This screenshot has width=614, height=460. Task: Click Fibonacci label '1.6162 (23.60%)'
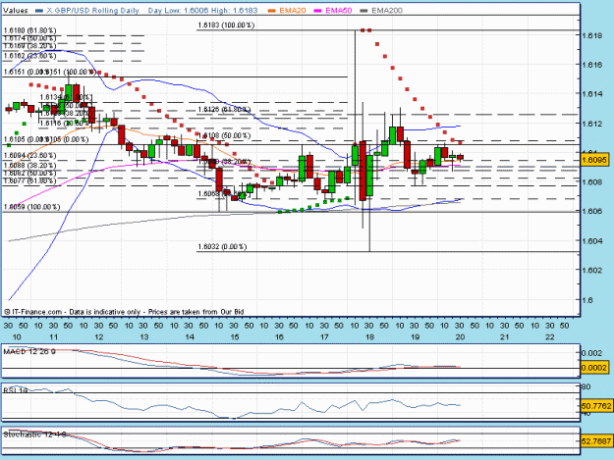[29, 56]
